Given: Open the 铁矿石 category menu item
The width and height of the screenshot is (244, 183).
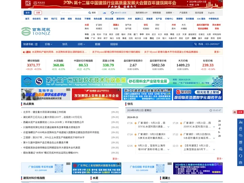Looking at the screenshot, I should pyautogui.click(x=54, y=19).
